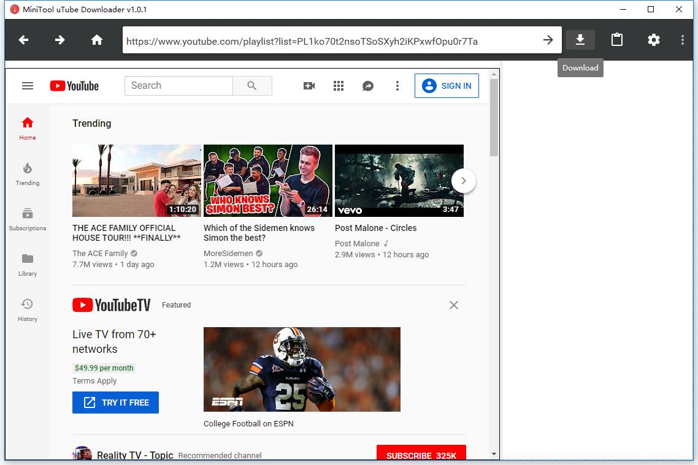698x465 pixels.
Task: Click the back navigation arrow
Action: pos(23,39)
